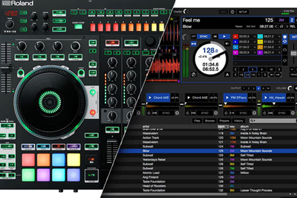The image size is (297, 198).
Task: Toggle the blue censor/reverse icon below OFF
Action: click(x=194, y=44)
